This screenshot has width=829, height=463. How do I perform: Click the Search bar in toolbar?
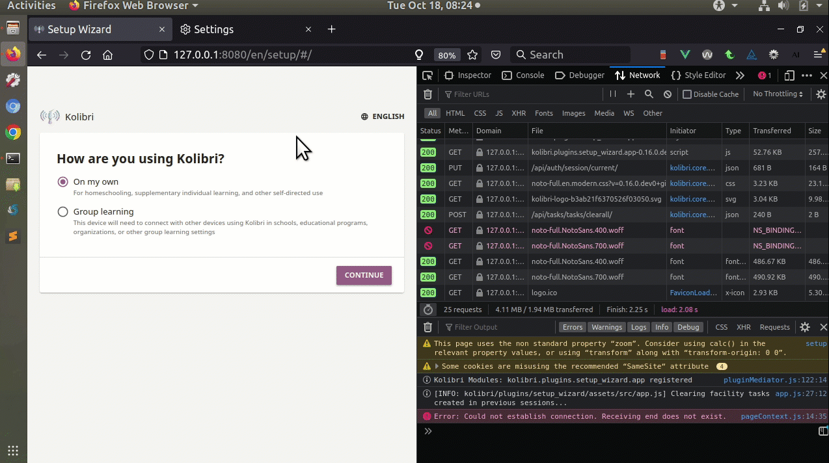point(570,55)
